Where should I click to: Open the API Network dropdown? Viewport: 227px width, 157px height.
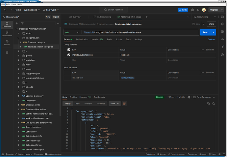click(x=51, y=10)
